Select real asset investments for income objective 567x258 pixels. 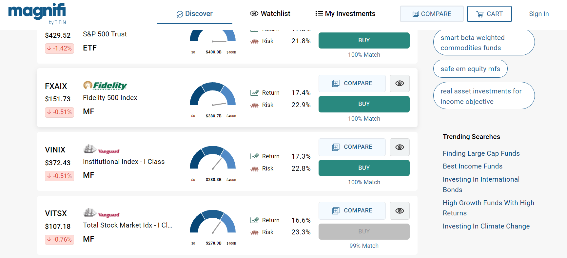click(484, 96)
